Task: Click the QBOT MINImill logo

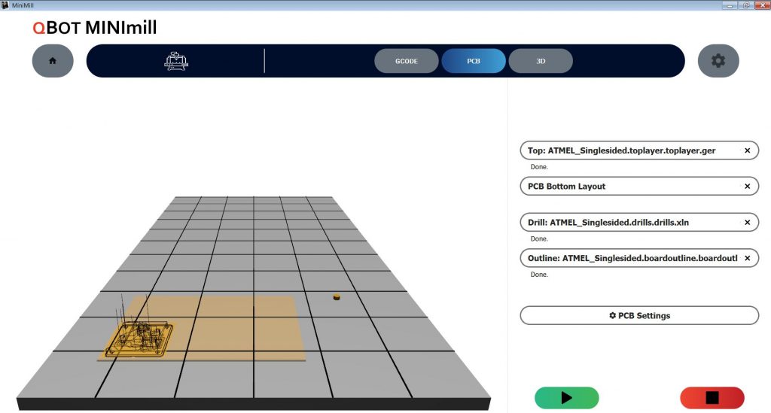Action: tap(95, 28)
